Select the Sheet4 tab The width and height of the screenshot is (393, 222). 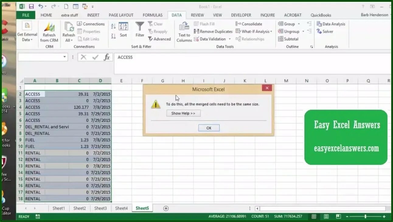pyautogui.click(x=121, y=208)
